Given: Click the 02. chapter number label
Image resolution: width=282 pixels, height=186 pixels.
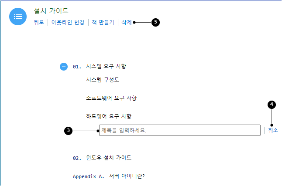Looking at the screenshot, I should click(x=77, y=158).
